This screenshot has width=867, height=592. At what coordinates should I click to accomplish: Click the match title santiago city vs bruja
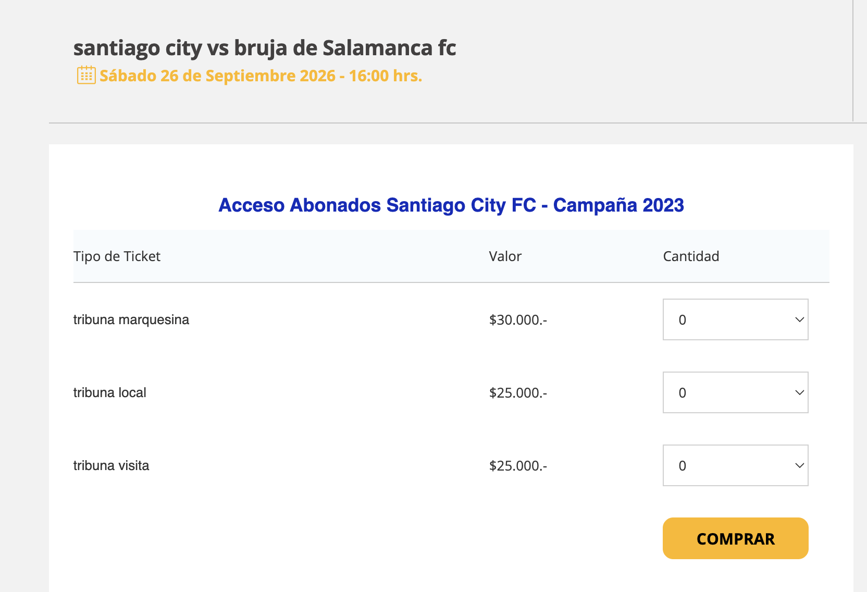click(x=265, y=48)
